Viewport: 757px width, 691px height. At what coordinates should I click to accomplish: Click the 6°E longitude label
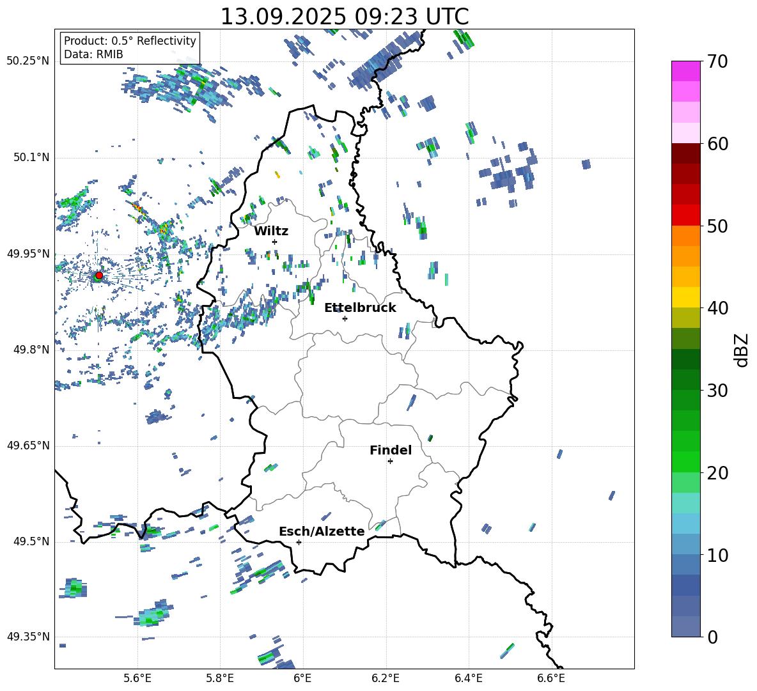[x=302, y=678]
